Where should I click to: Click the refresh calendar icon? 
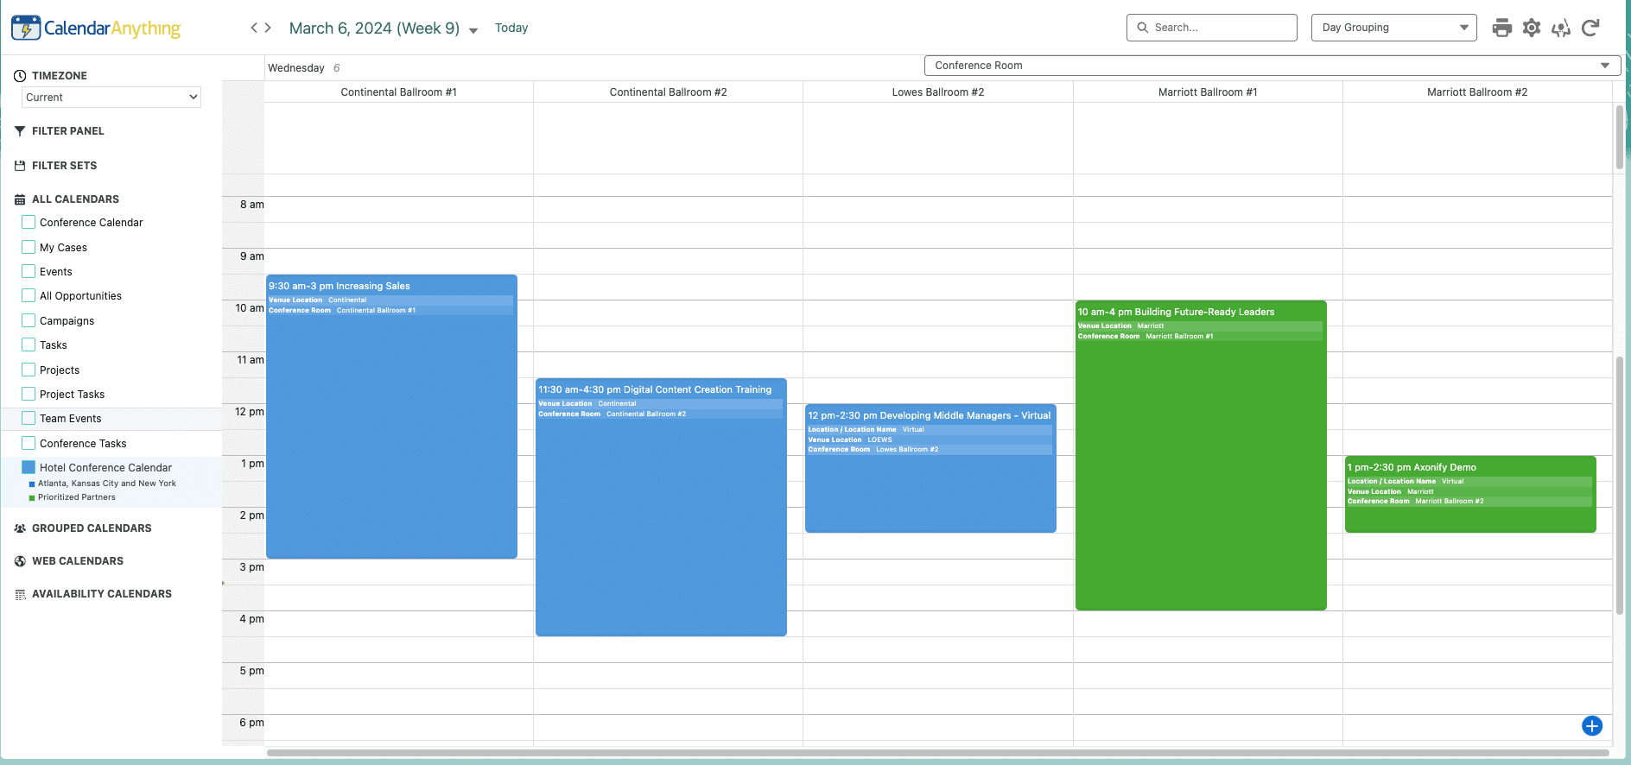[1590, 28]
